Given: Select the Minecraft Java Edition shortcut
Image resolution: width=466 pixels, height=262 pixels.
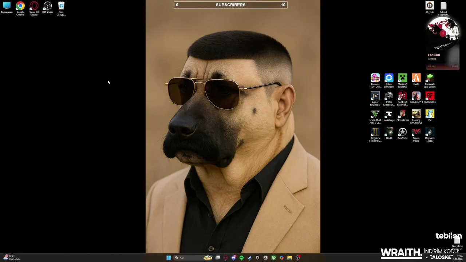Looking at the screenshot, I should coord(430,81).
